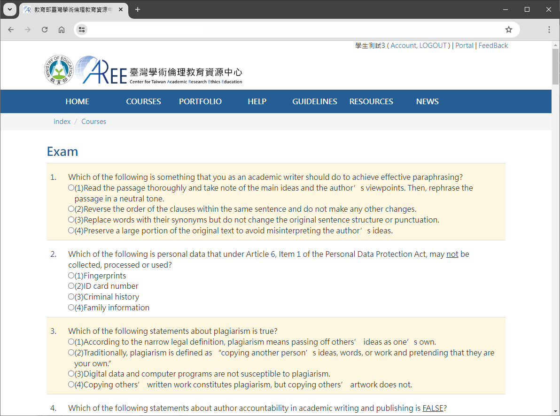560x416 pixels.
Task: Click question 3 text about plagiarism
Action: [x=173, y=331]
